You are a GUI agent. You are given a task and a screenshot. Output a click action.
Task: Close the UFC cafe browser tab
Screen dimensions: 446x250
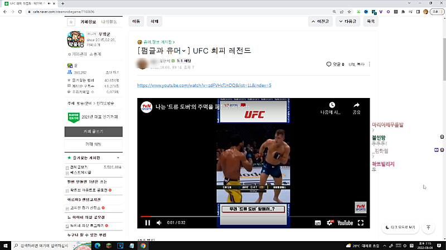coord(54,3)
